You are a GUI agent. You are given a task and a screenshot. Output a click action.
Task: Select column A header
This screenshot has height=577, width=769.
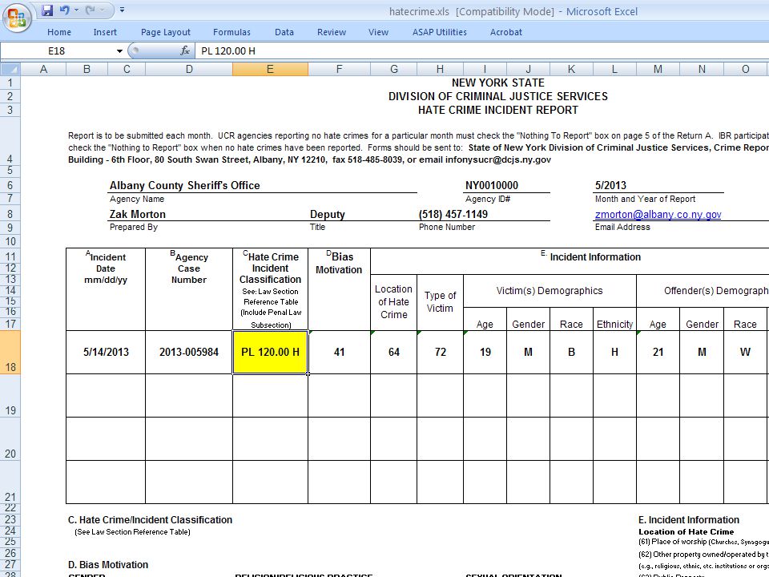[43, 69]
